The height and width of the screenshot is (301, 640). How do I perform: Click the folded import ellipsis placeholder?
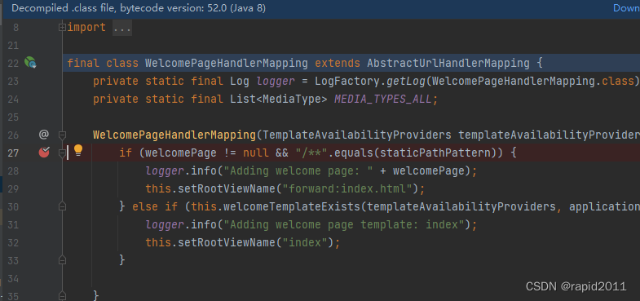pyautogui.click(x=121, y=28)
